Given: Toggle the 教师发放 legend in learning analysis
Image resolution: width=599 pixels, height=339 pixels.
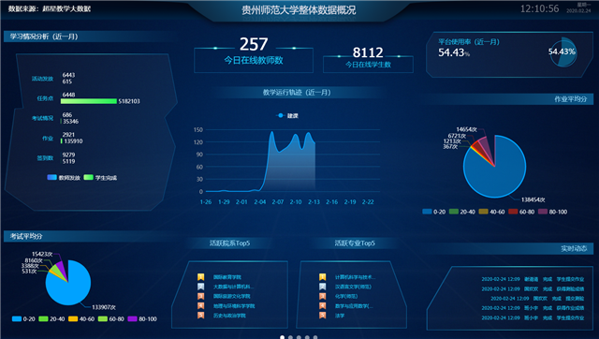Looking at the screenshot, I should point(63,177).
